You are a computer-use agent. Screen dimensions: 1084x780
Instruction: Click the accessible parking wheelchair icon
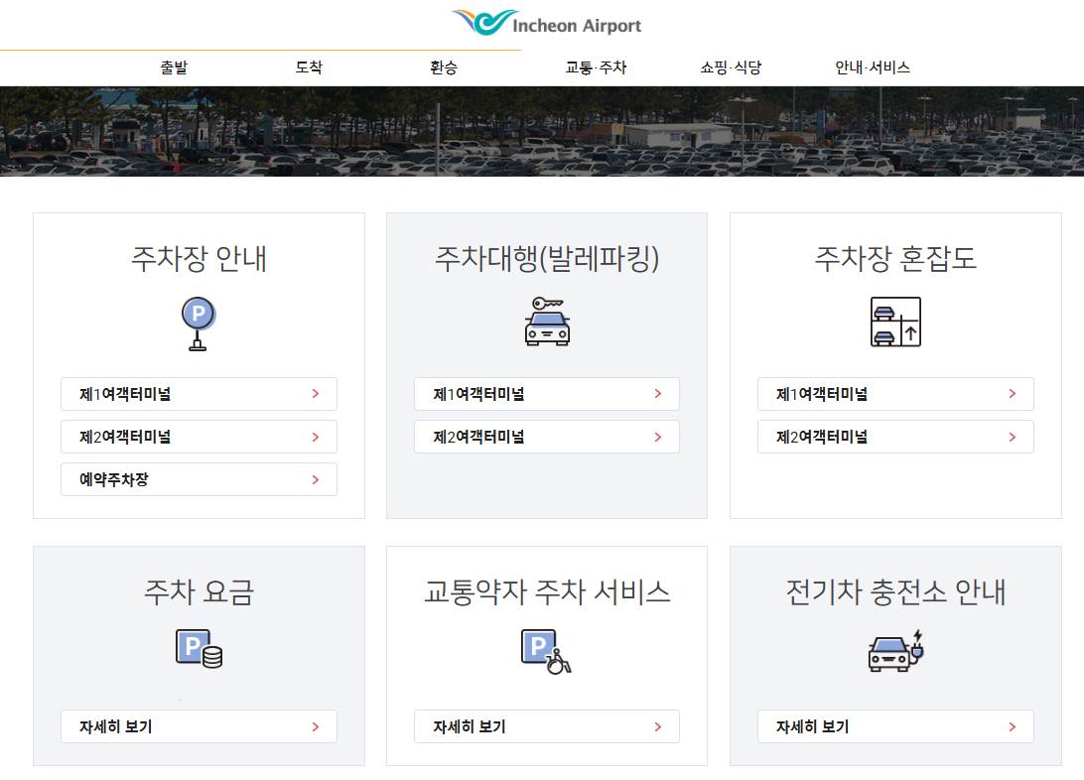[x=546, y=650]
